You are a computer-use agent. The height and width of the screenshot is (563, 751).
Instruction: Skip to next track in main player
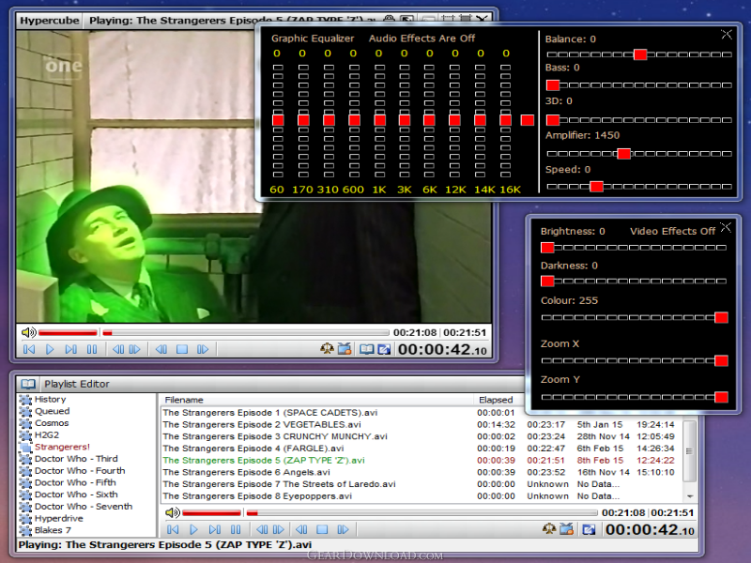point(71,349)
